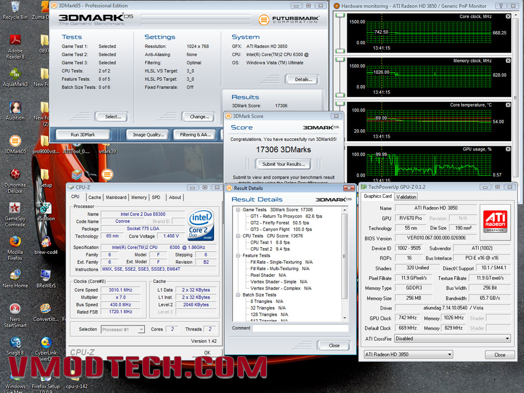Open ConvertXt desktop shortcut

click(x=46, y=313)
